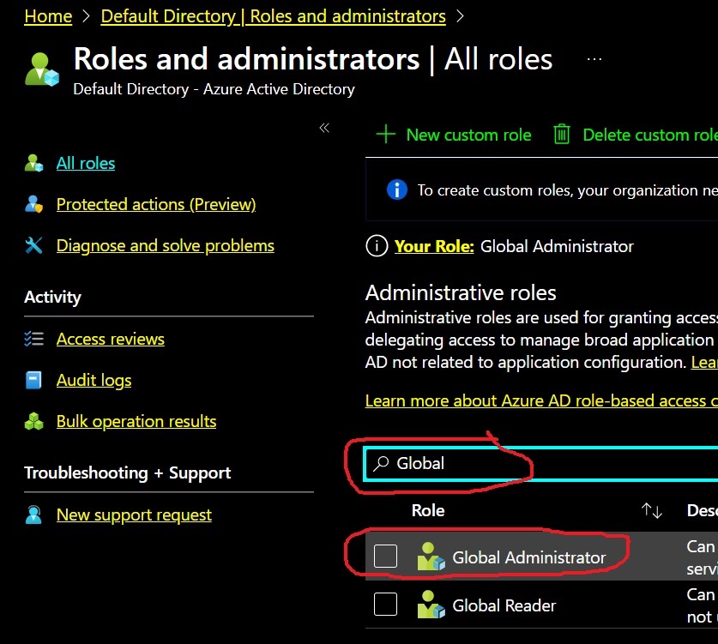Viewport: 718px width, 644px height.
Task: Click the Audit logs book icon
Action: [33, 380]
